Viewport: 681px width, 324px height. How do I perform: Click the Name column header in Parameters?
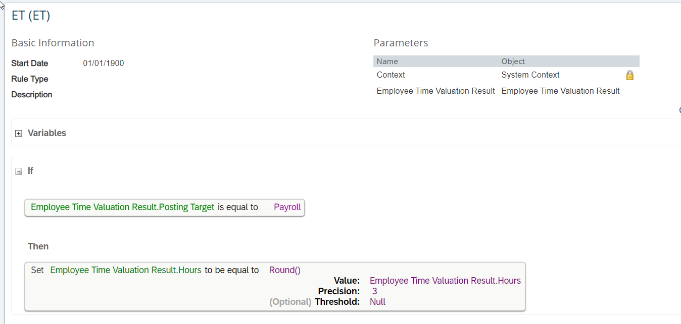[x=387, y=61]
